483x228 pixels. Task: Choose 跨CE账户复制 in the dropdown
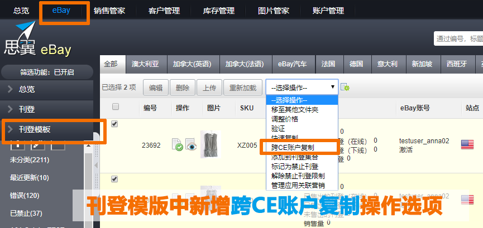click(x=293, y=147)
